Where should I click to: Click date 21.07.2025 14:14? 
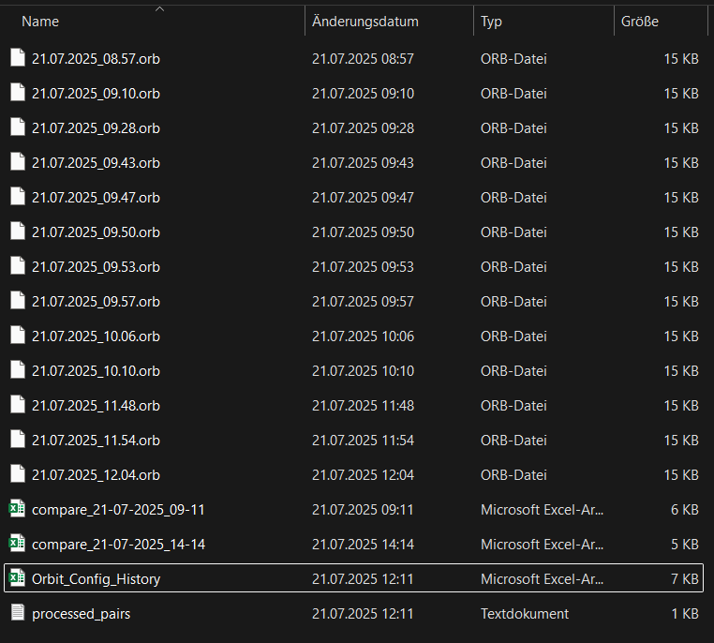[363, 545]
